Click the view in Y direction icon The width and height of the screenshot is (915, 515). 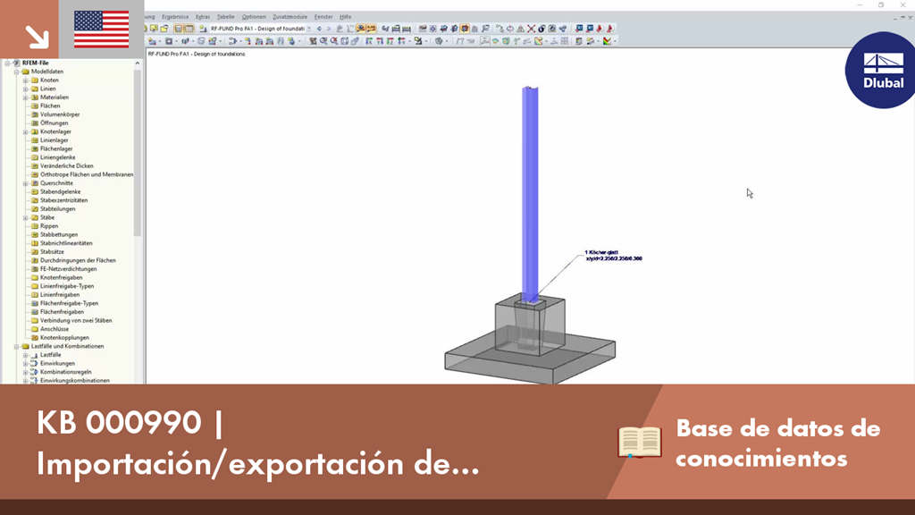[379, 41]
